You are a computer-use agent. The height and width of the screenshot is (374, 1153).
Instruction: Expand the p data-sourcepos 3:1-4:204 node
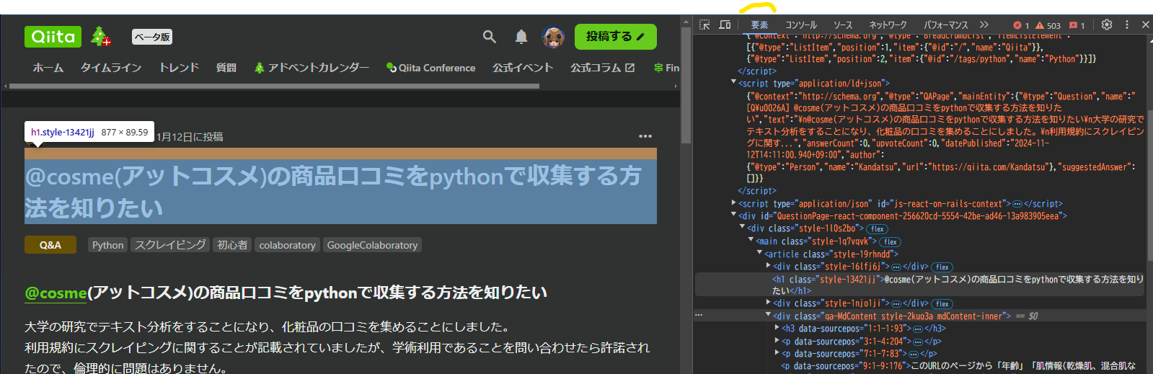tap(777, 341)
